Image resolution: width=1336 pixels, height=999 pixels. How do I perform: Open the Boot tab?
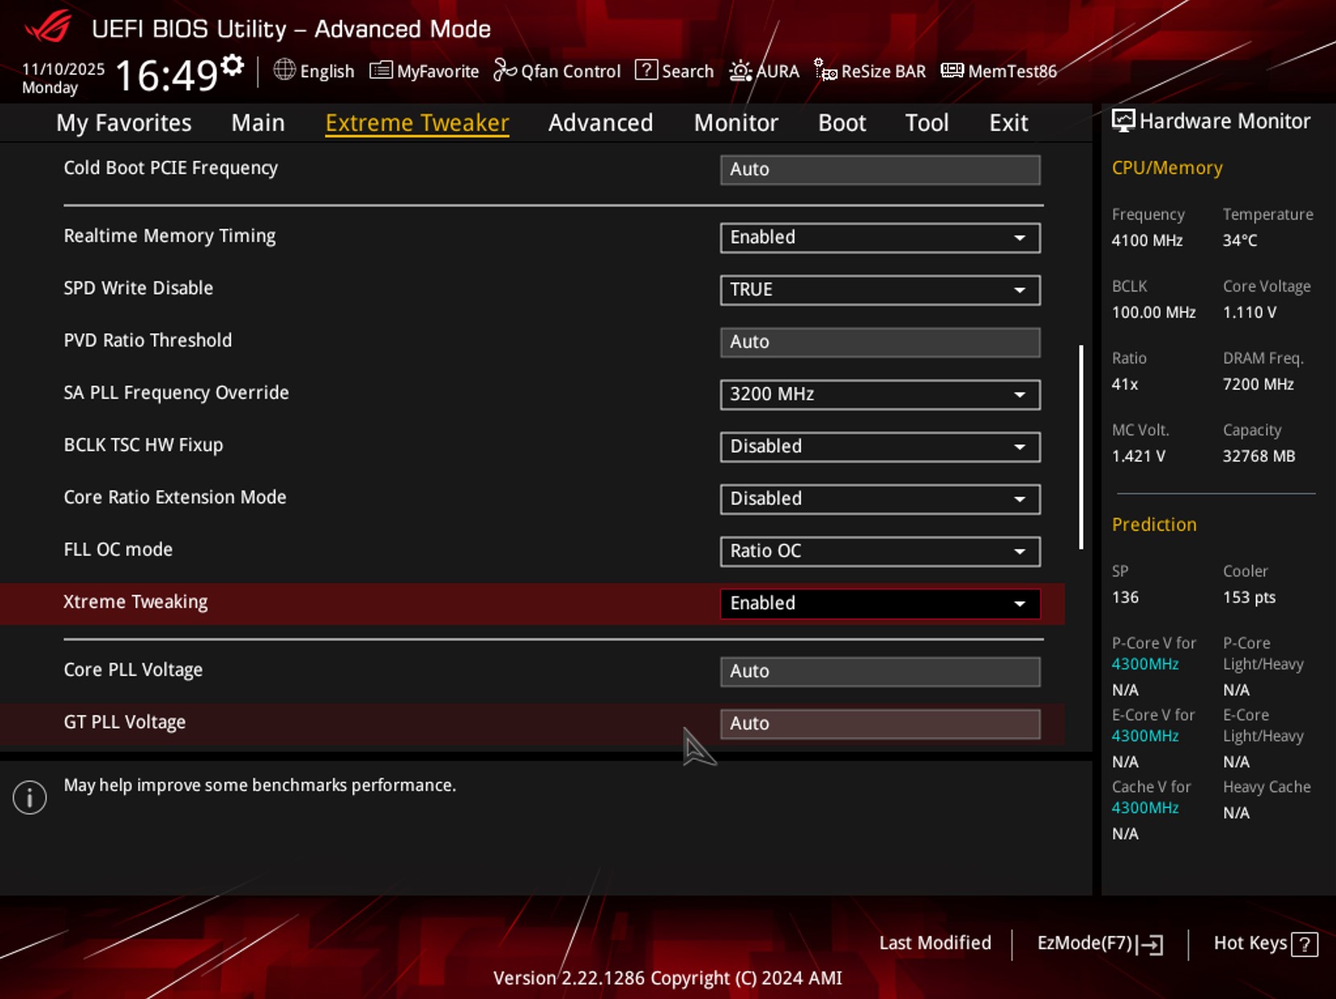(842, 122)
